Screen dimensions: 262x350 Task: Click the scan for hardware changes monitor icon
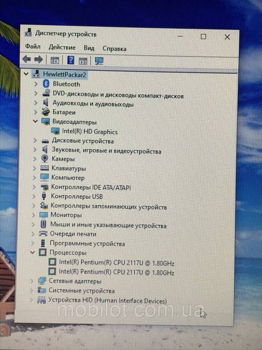pyautogui.click(x=99, y=61)
